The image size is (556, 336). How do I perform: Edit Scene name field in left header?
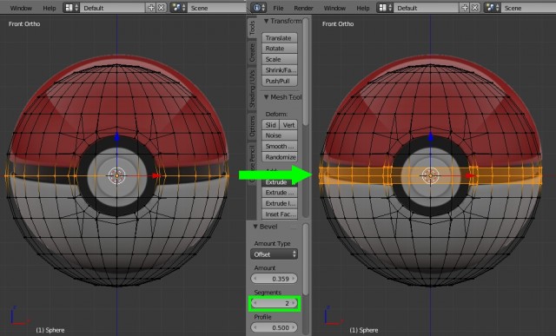click(216, 8)
